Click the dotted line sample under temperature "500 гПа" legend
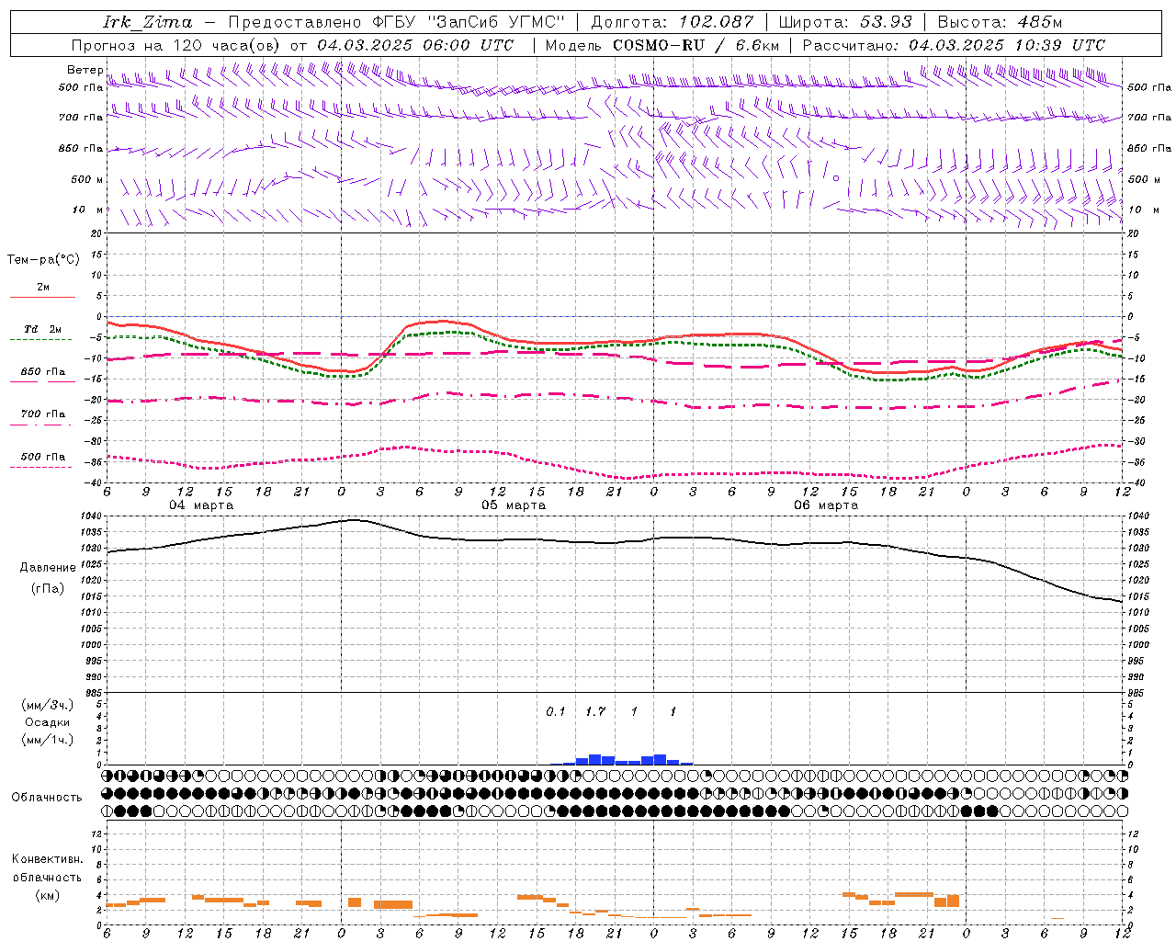Screen dimensions: 1176x941 [42, 467]
